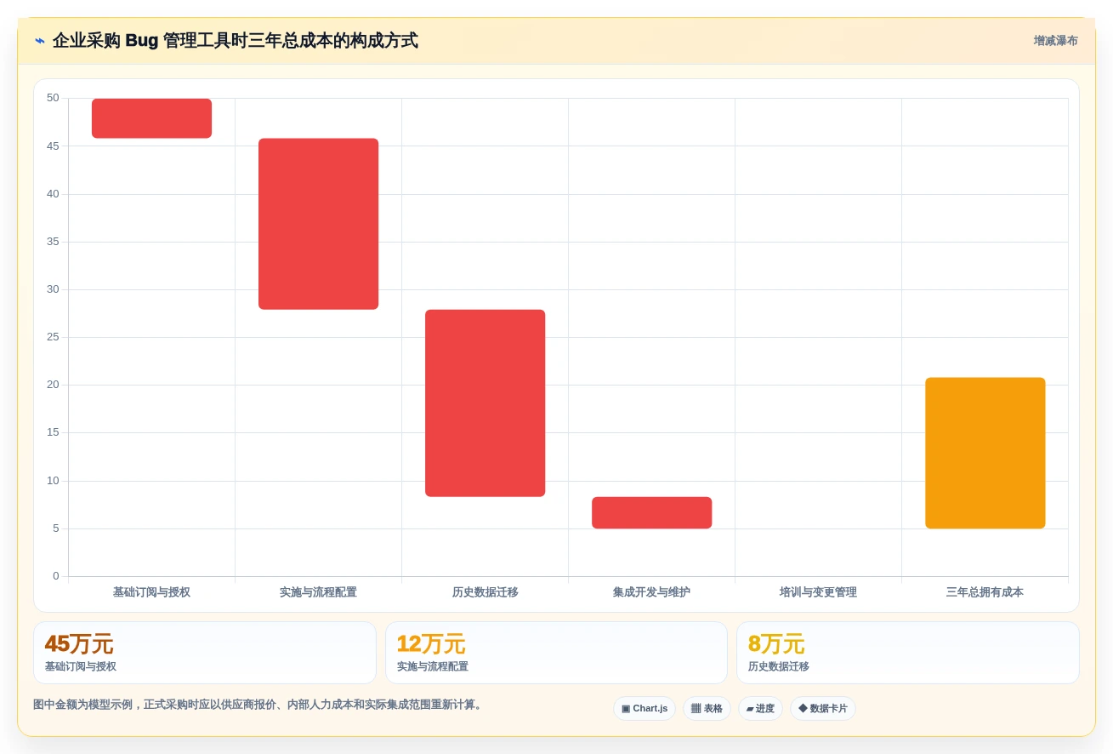This screenshot has width=1113, height=754.
Task: Click the 三年总拥有成本 x-axis label
Action: pos(985,592)
